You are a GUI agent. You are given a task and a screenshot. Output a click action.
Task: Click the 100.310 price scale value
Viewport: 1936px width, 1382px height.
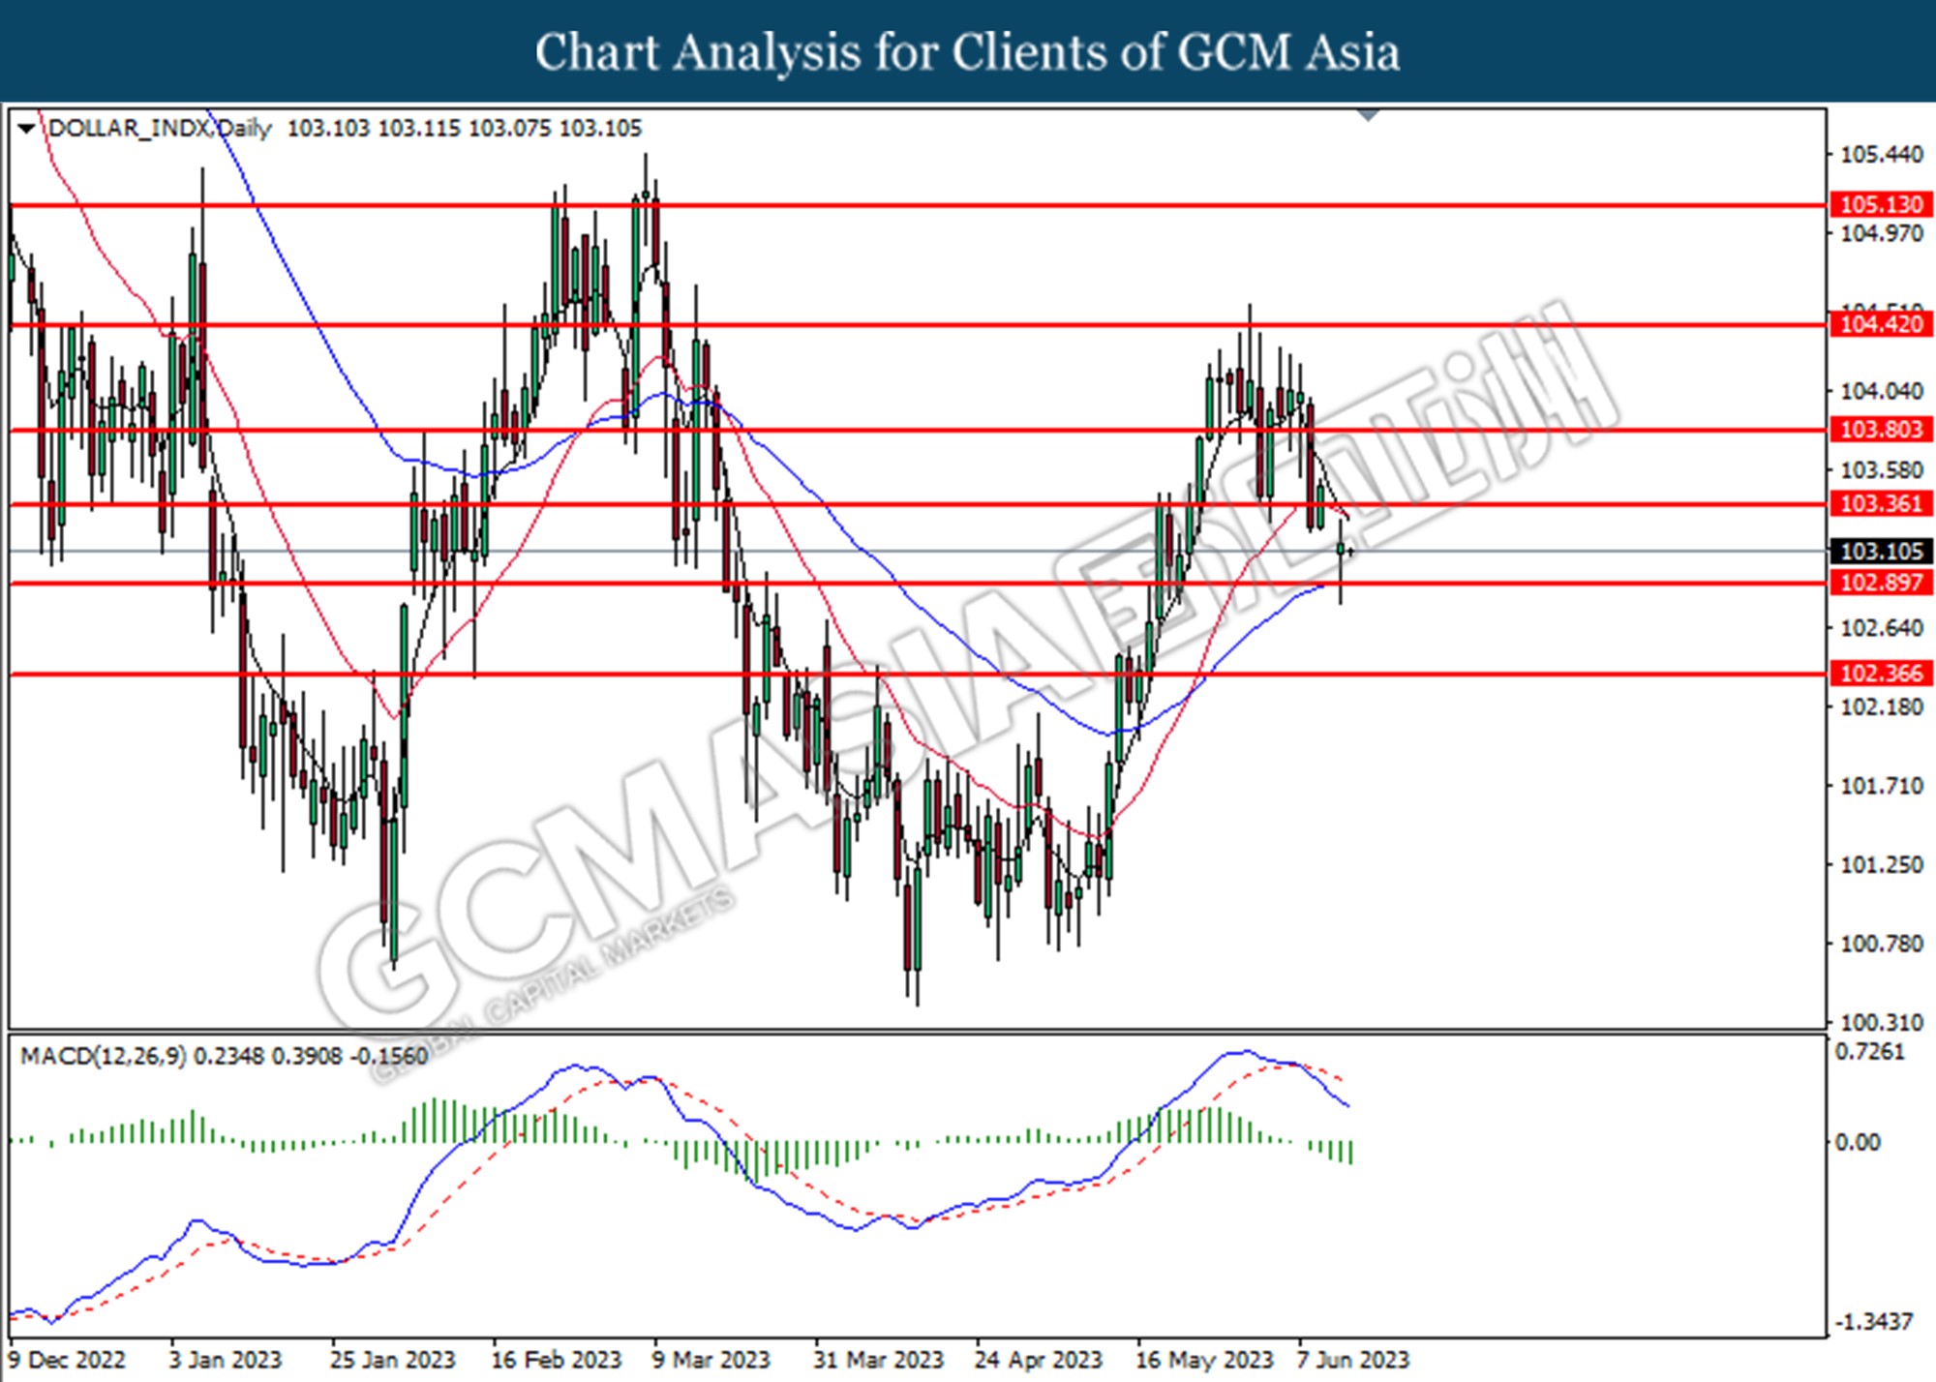tap(1881, 1023)
